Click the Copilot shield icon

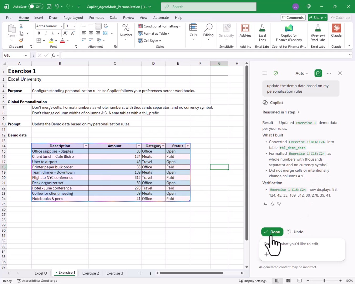point(276,73)
